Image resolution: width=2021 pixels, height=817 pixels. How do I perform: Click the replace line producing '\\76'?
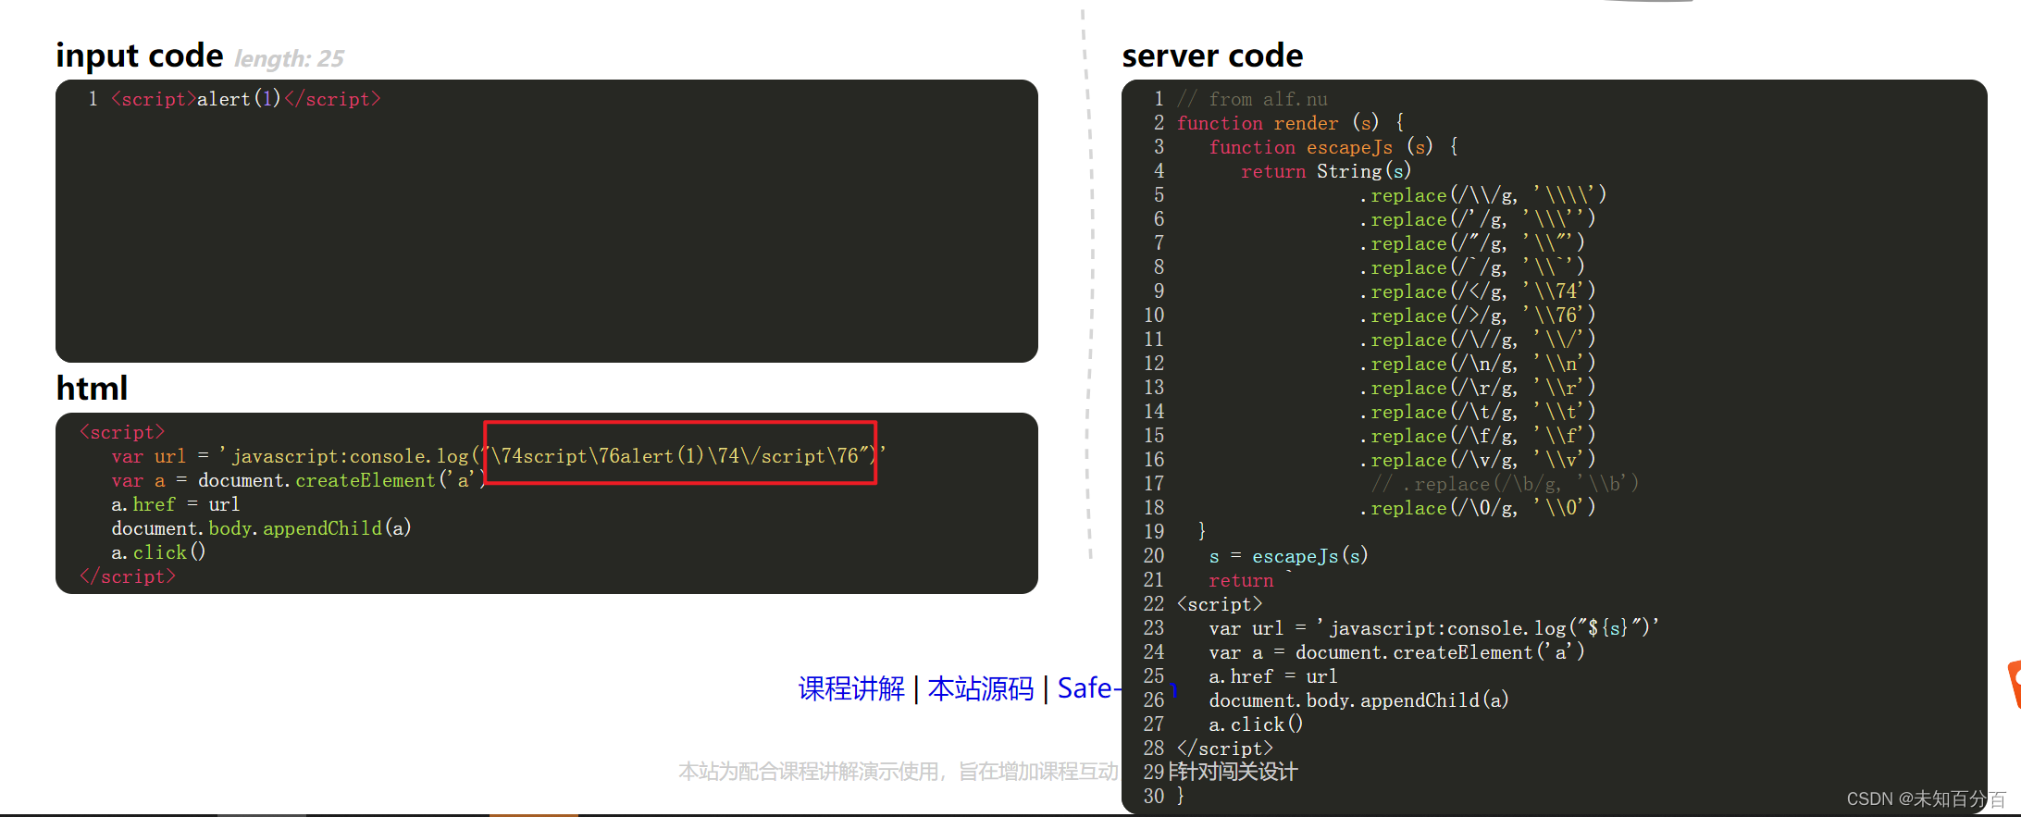click(1477, 316)
